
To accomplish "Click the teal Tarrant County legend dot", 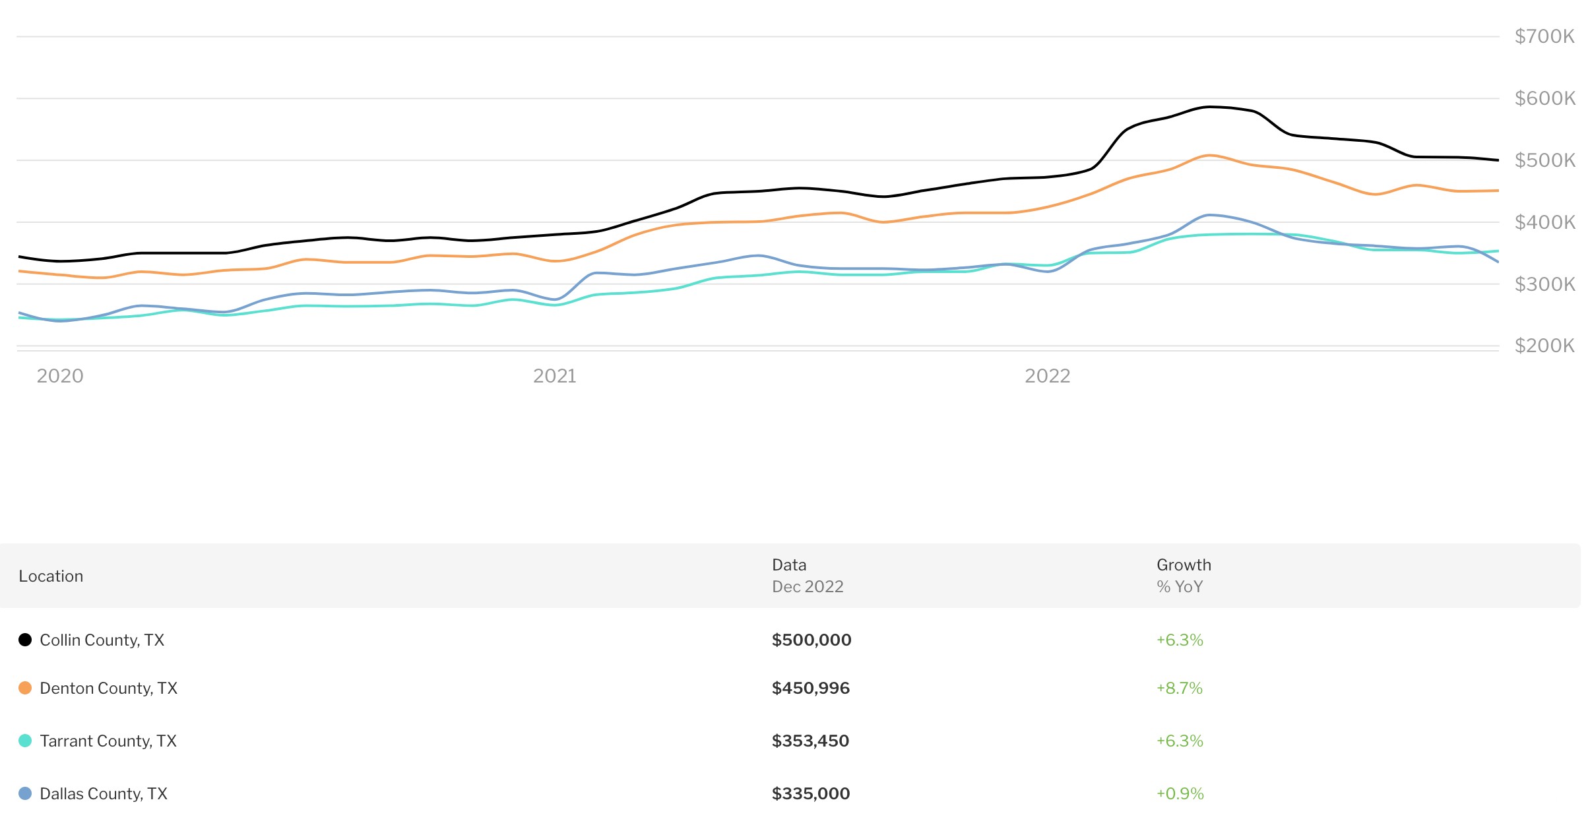I will [25, 741].
